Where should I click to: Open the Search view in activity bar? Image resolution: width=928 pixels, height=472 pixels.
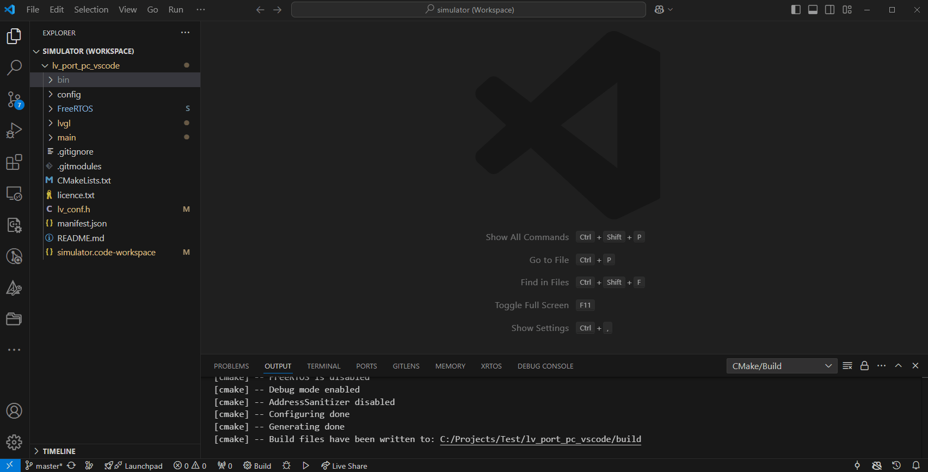(14, 68)
